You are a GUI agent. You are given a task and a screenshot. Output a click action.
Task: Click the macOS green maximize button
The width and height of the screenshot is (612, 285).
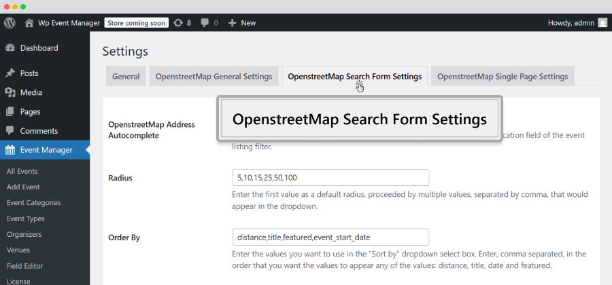click(23, 7)
